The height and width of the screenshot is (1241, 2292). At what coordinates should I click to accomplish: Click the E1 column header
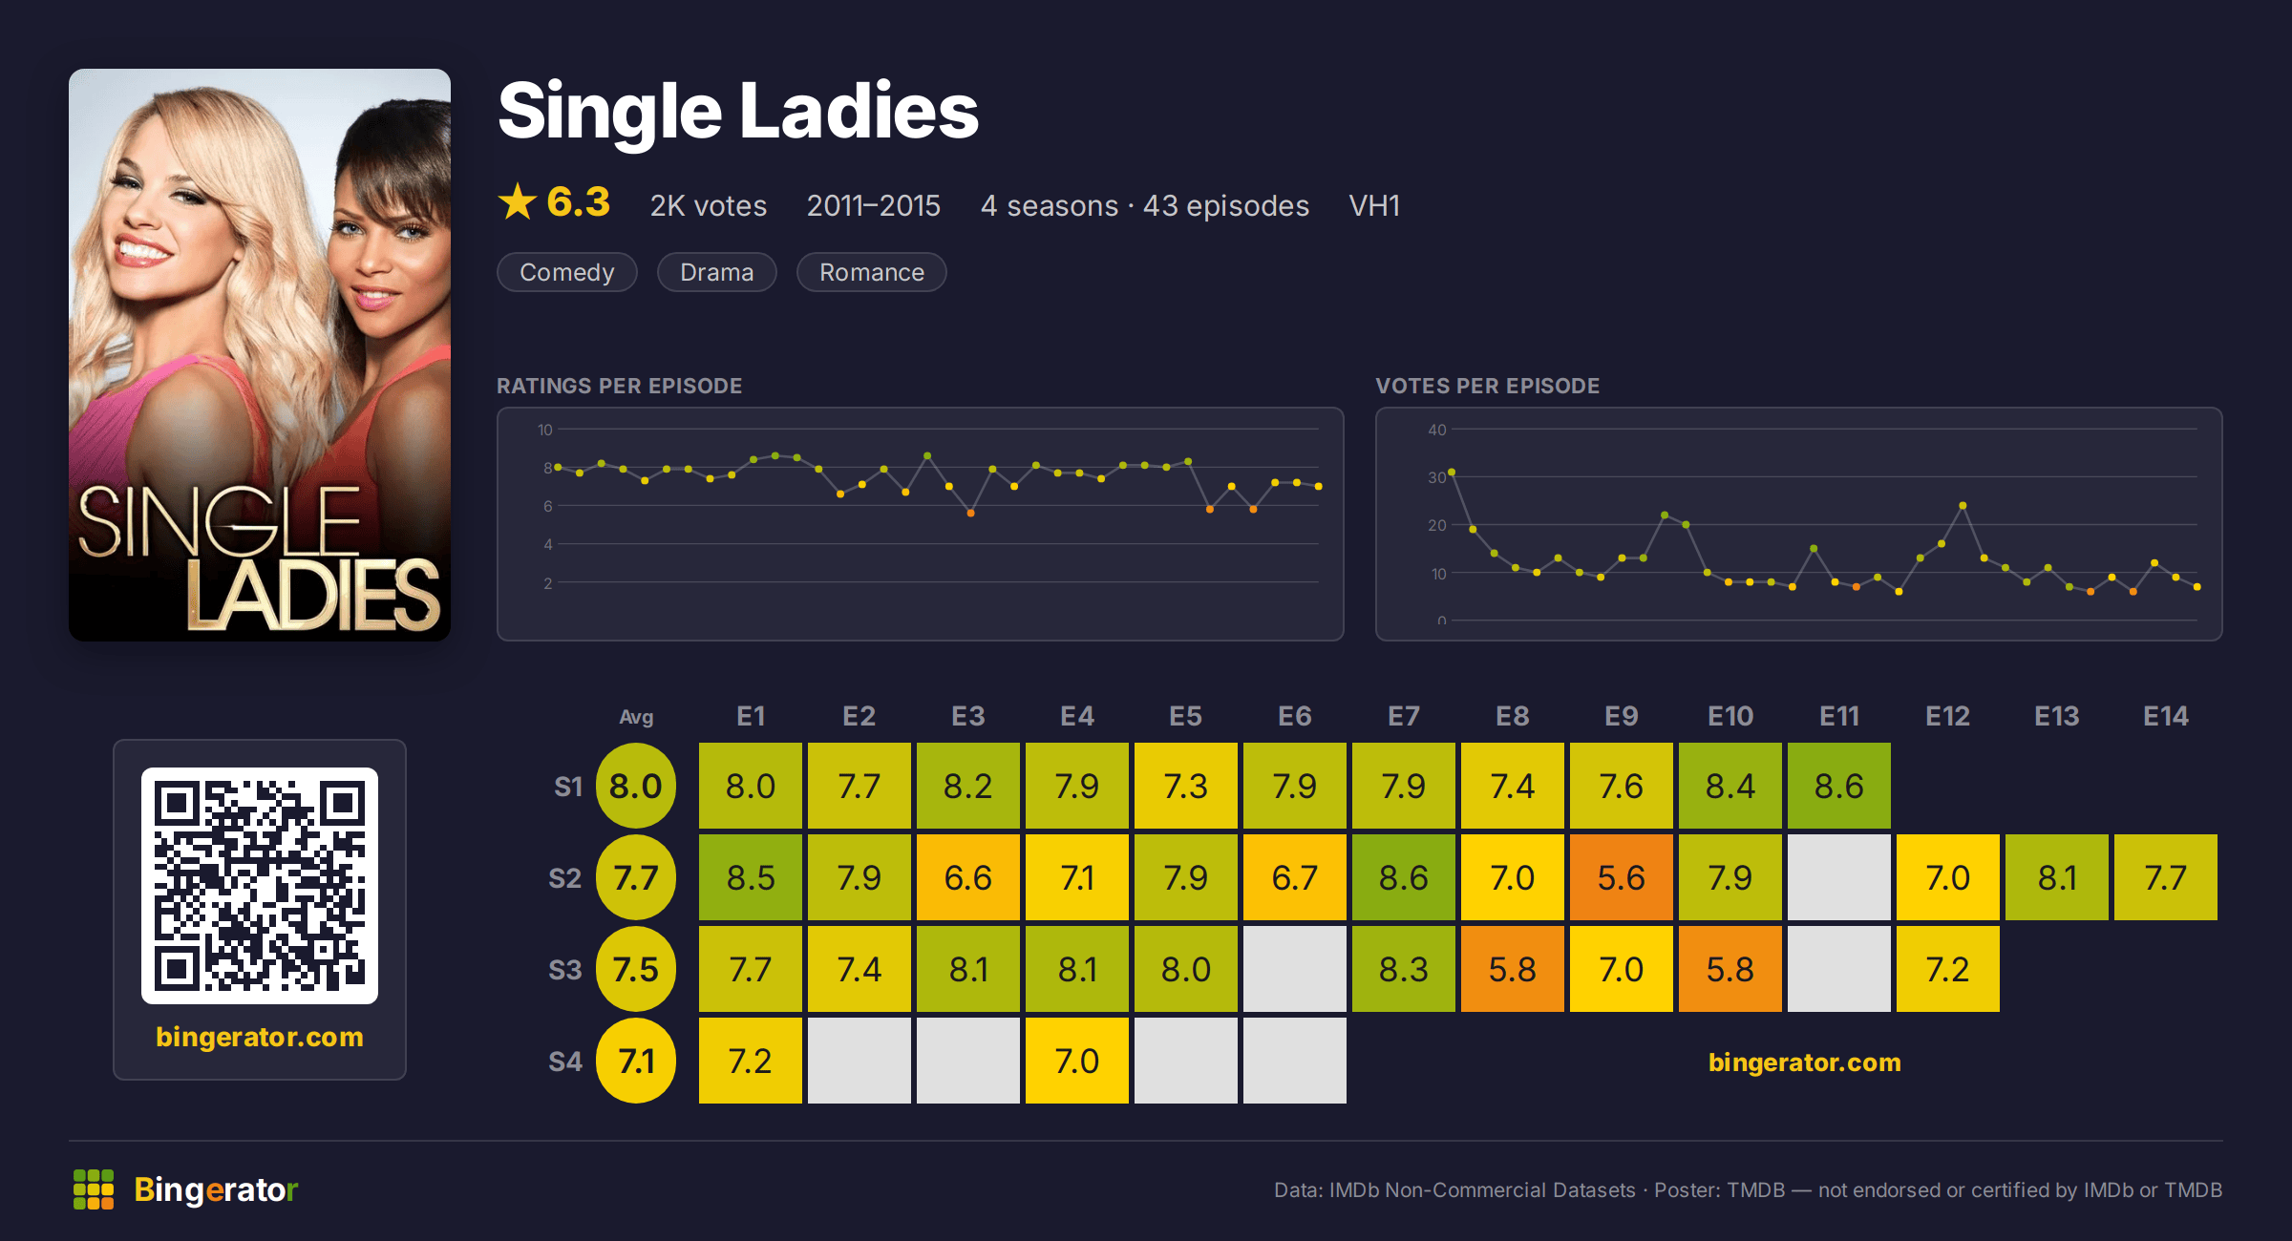(x=751, y=716)
